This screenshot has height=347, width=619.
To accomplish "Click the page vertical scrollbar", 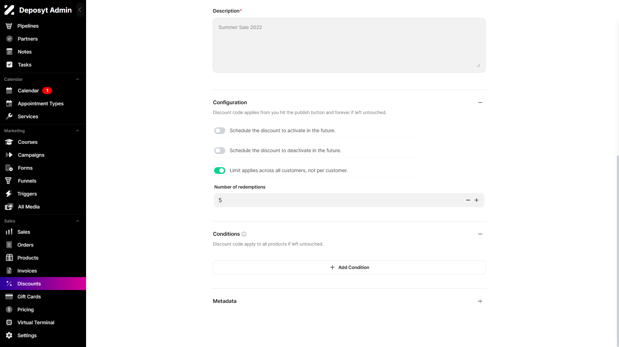I will coord(617,250).
